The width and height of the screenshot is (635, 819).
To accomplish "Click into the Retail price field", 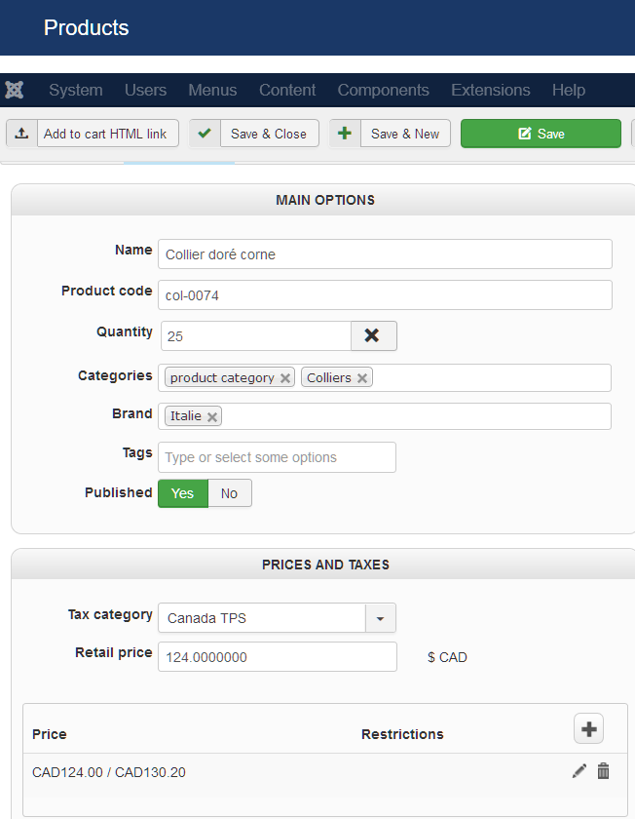I will (x=277, y=657).
